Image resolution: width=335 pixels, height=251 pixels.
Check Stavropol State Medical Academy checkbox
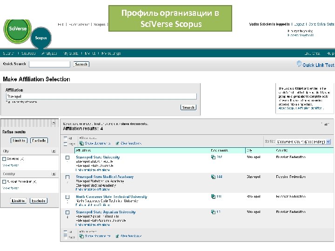tap(67, 178)
